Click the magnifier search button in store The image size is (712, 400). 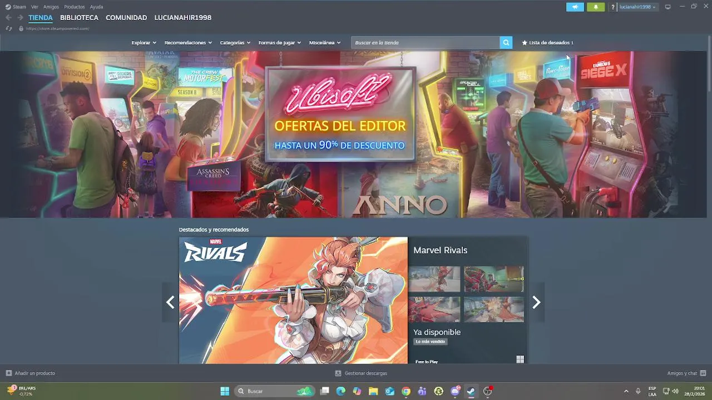[x=506, y=43]
